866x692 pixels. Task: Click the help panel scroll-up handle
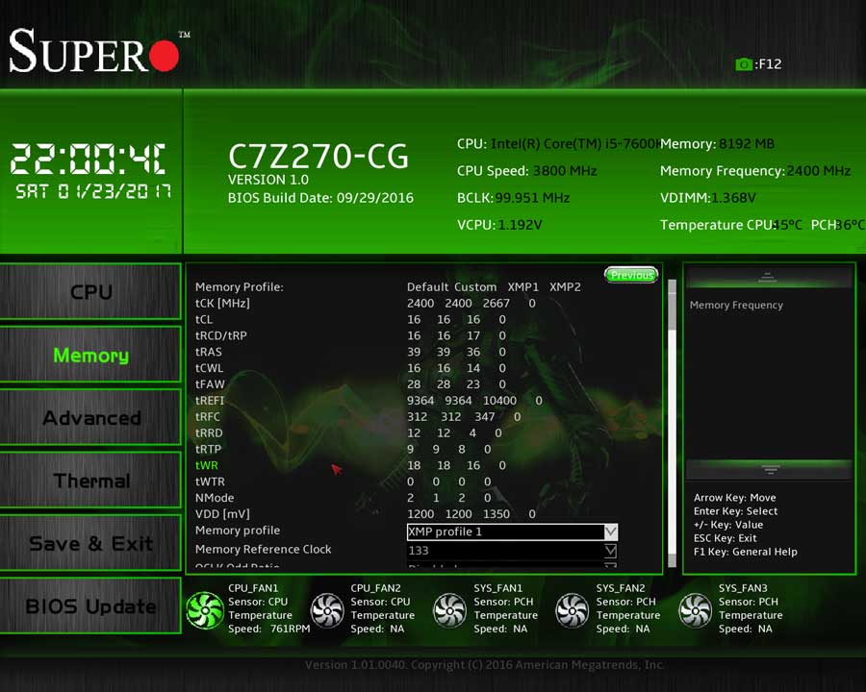pos(768,278)
